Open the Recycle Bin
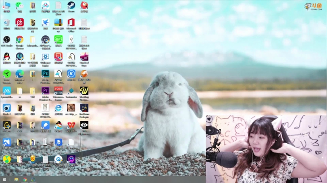327x183 pixels. (6, 23)
